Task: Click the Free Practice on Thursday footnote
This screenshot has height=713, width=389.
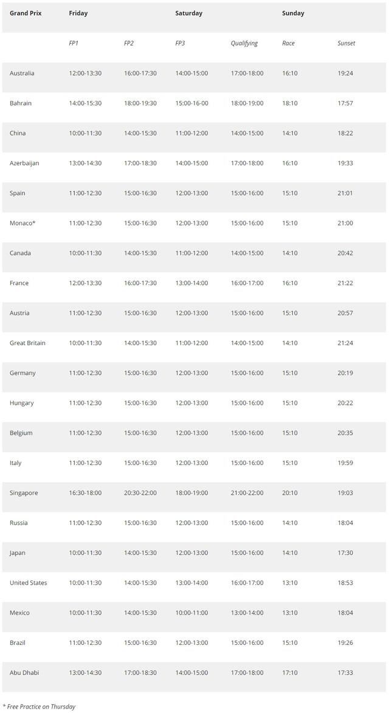Action: pos(39,706)
